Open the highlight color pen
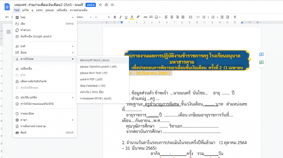The height and width of the screenshot is (158, 283). point(138,17)
